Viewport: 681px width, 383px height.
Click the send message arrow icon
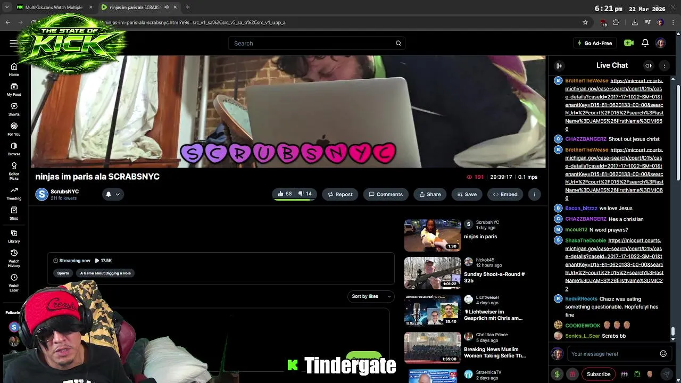[x=666, y=374]
